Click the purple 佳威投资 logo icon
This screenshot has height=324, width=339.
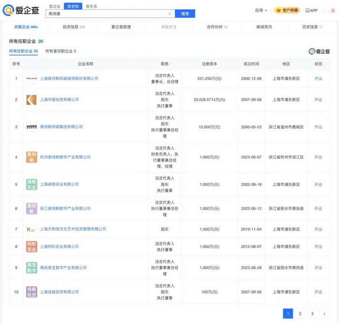[x=31, y=292]
